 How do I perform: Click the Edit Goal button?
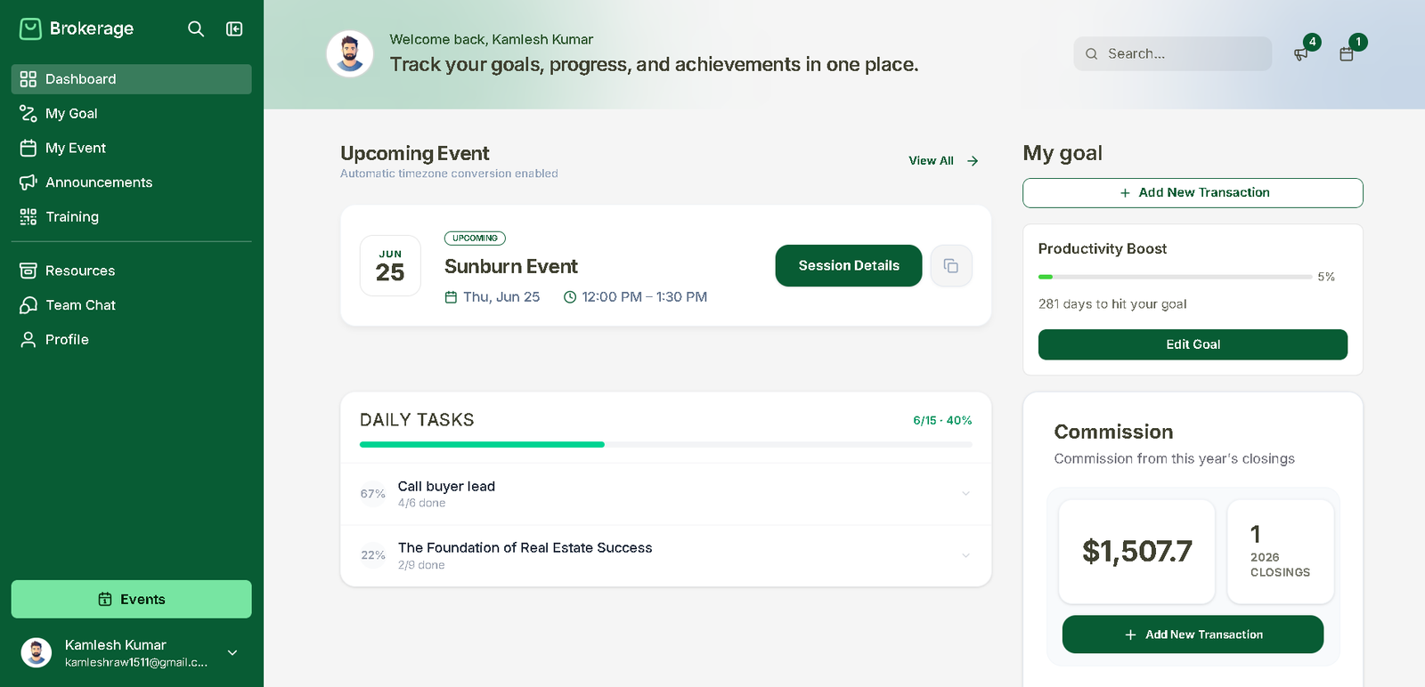point(1193,344)
